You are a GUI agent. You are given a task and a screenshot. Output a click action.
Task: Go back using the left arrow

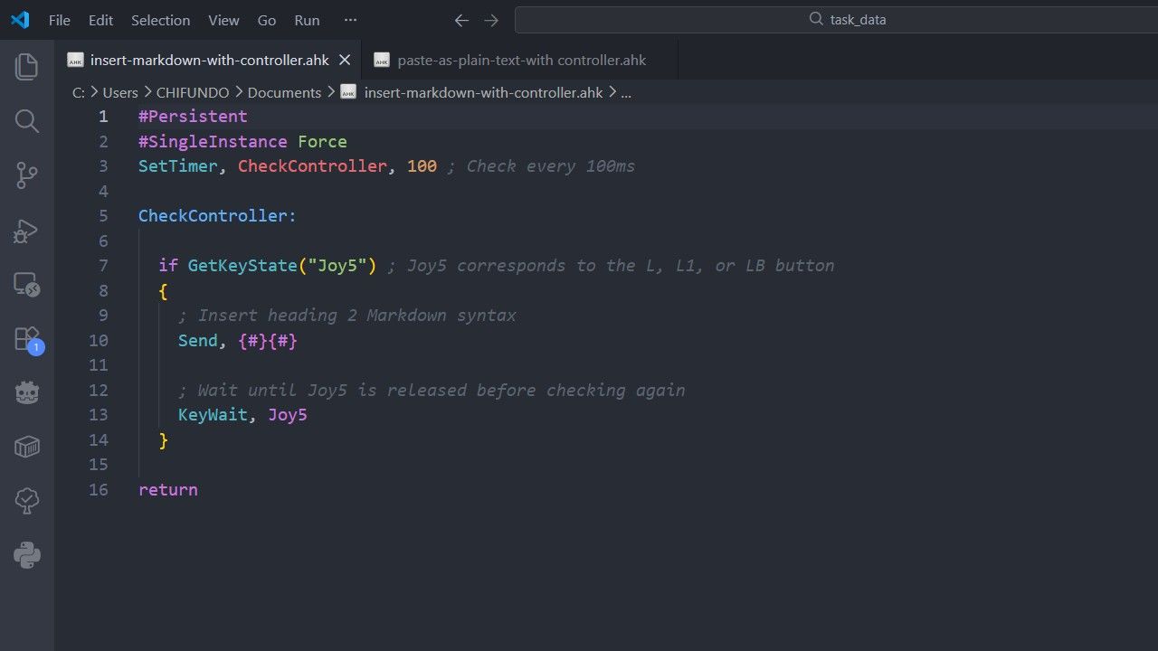(x=461, y=20)
